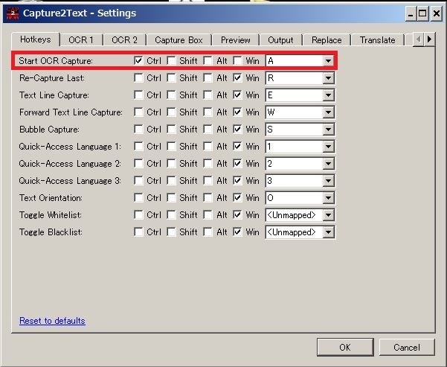This screenshot has height=367, width=447.
Task: Minimize the Capture2Text Settings window
Action: pos(411,13)
